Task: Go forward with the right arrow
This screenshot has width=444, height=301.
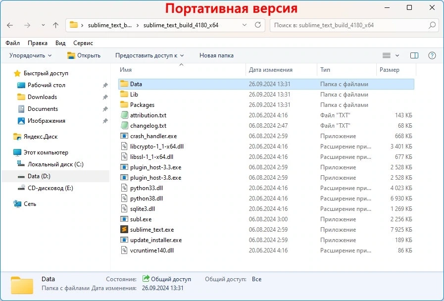Action: point(27,25)
